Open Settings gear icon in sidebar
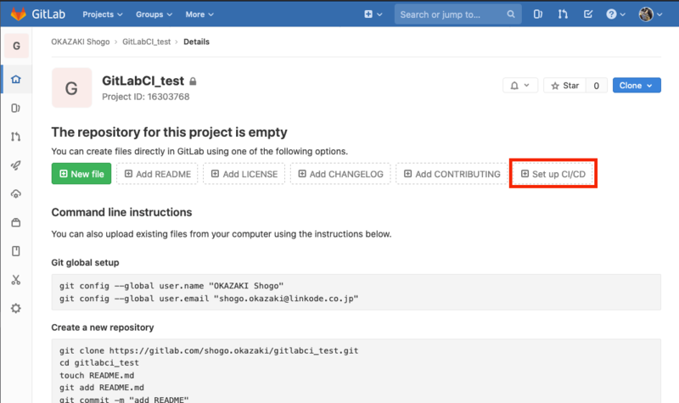679x403 pixels. pyautogui.click(x=15, y=308)
